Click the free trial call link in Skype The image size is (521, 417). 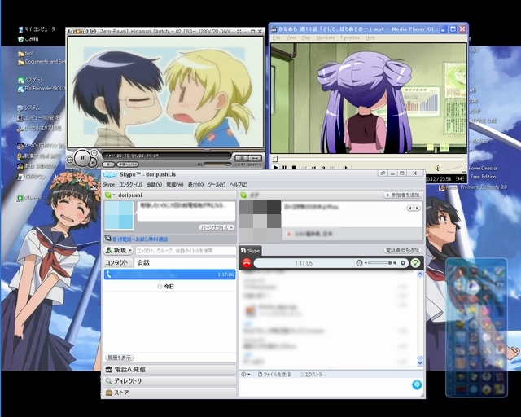pyautogui.click(x=140, y=239)
